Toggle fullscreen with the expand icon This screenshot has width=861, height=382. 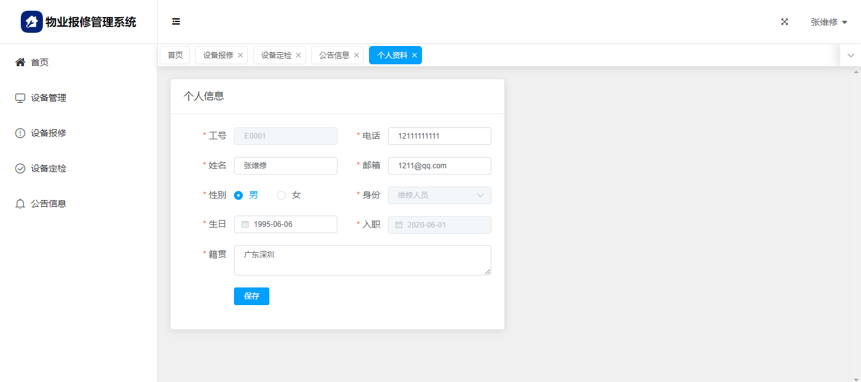(x=785, y=22)
